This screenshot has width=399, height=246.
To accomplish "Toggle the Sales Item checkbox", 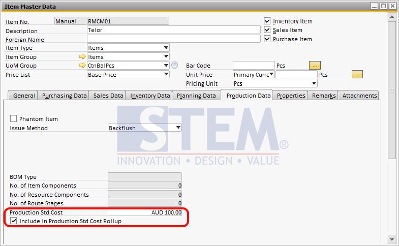I will click(267, 30).
